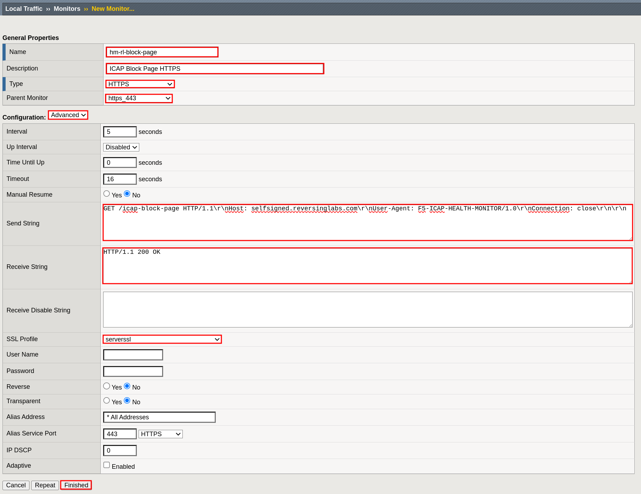The height and width of the screenshot is (494, 641).
Task: Click the Timeout seconds field
Action: [120, 179]
